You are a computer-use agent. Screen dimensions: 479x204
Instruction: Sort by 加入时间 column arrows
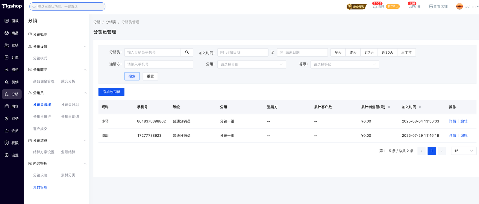point(420,107)
